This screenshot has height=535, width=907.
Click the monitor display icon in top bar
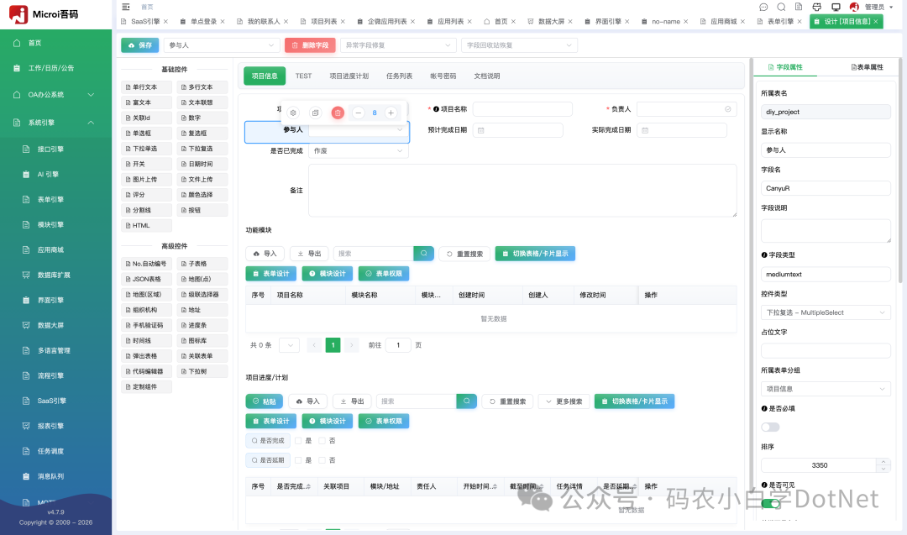[836, 7]
